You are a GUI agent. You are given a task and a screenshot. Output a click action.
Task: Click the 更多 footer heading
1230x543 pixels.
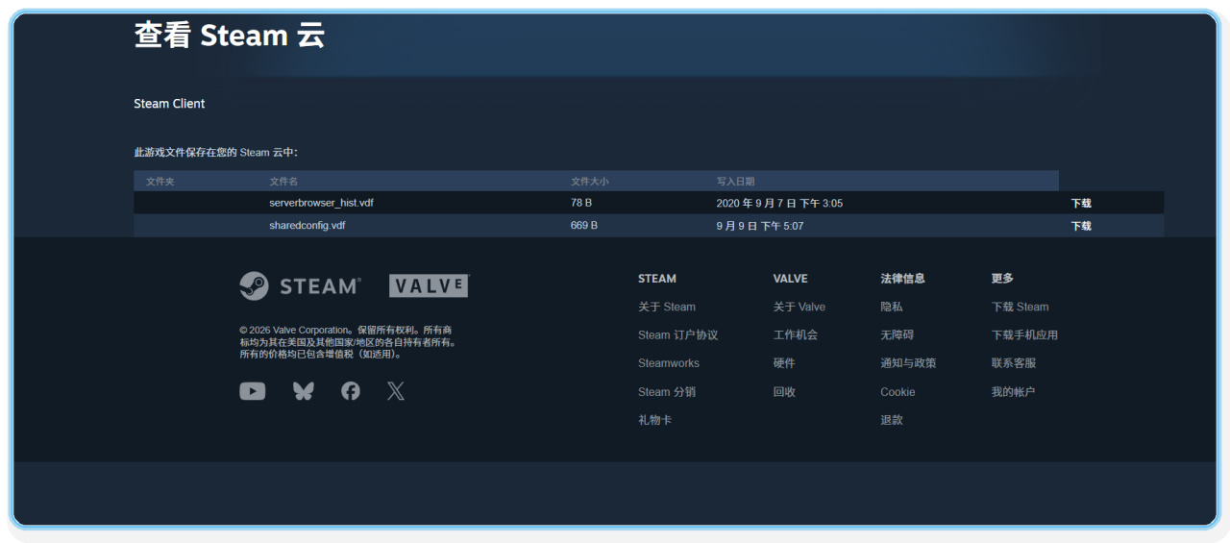coord(1002,279)
